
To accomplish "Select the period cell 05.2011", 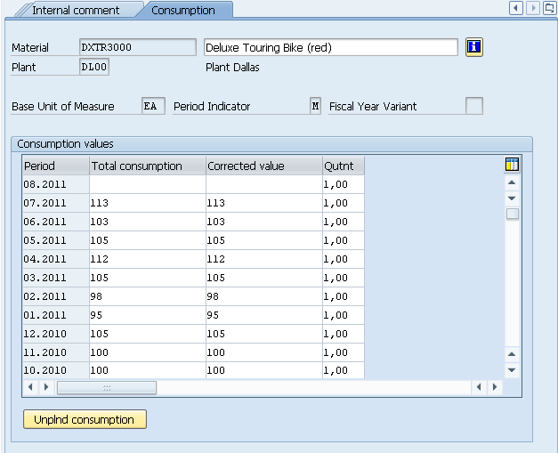I will [x=55, y=240].
